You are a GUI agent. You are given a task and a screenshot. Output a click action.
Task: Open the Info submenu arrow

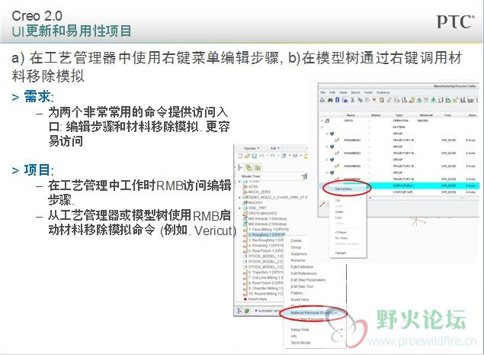click(x=342, y=336)
